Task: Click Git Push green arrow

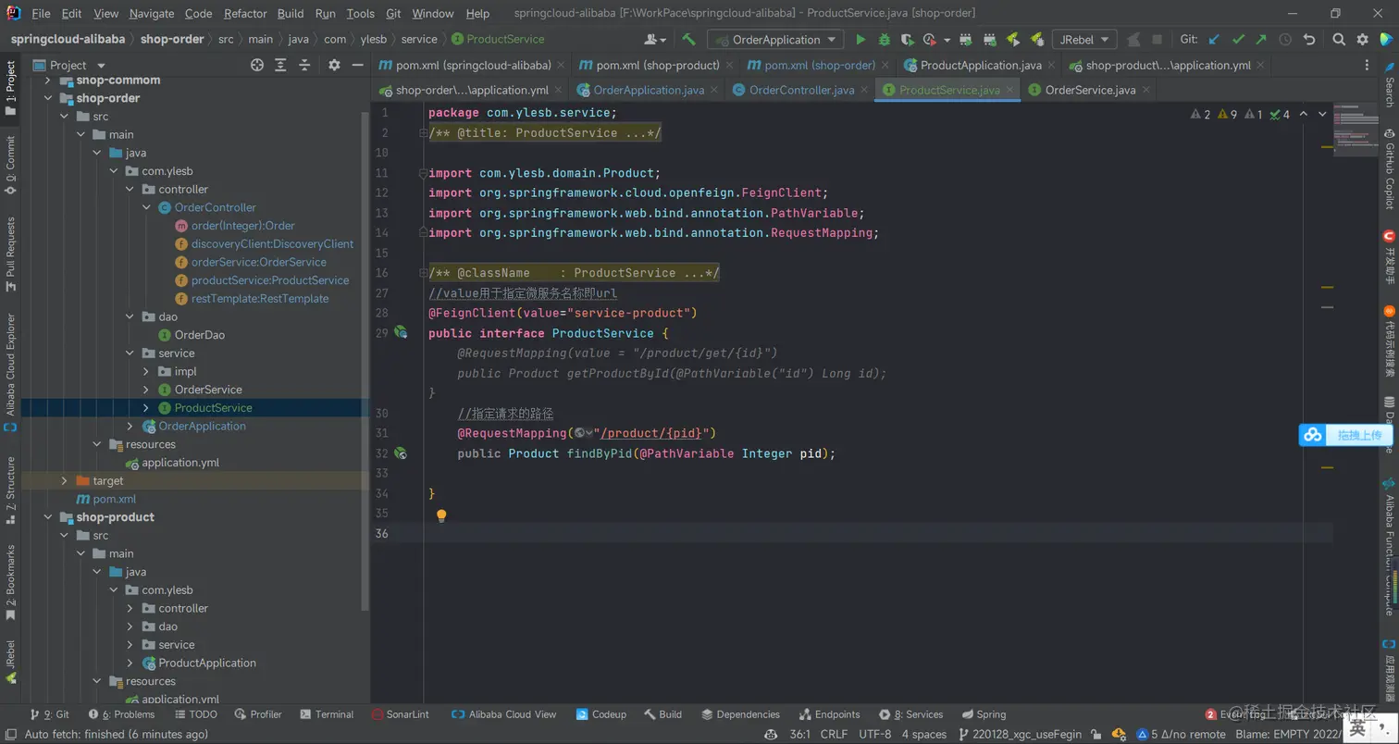Action: [1261, 40]
